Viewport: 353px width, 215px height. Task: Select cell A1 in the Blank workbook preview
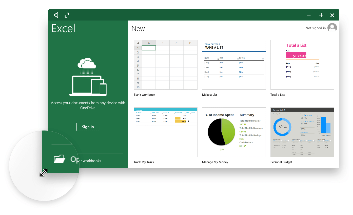[149, 48]
